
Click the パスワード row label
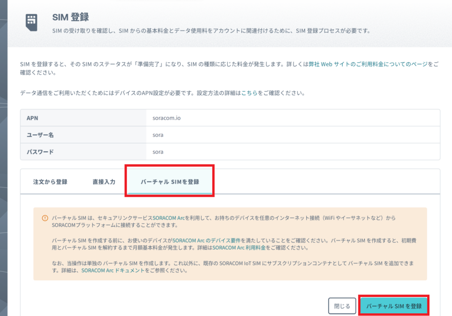(x=40, y=151)
